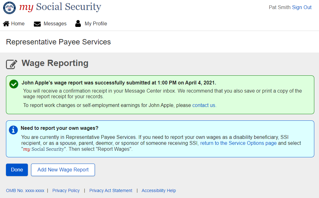This screenshot has width=319, height=198.
Task: Click the Messages envelope icon
Action: click(x=37, y=24)
